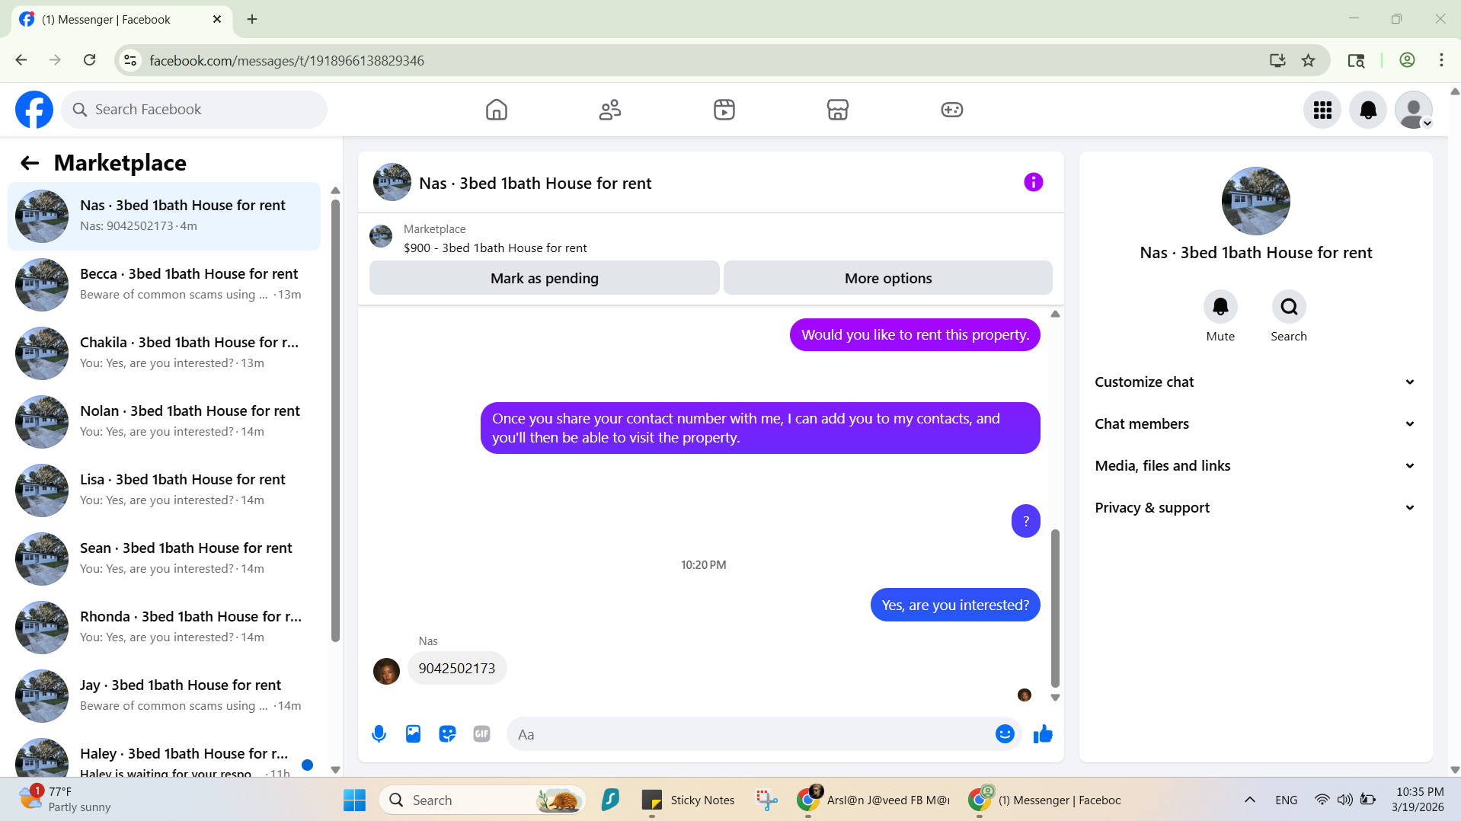The height and width of the screenshot is (821, 1461).
Task: Click More options button
Action: [x=887, y=278]
